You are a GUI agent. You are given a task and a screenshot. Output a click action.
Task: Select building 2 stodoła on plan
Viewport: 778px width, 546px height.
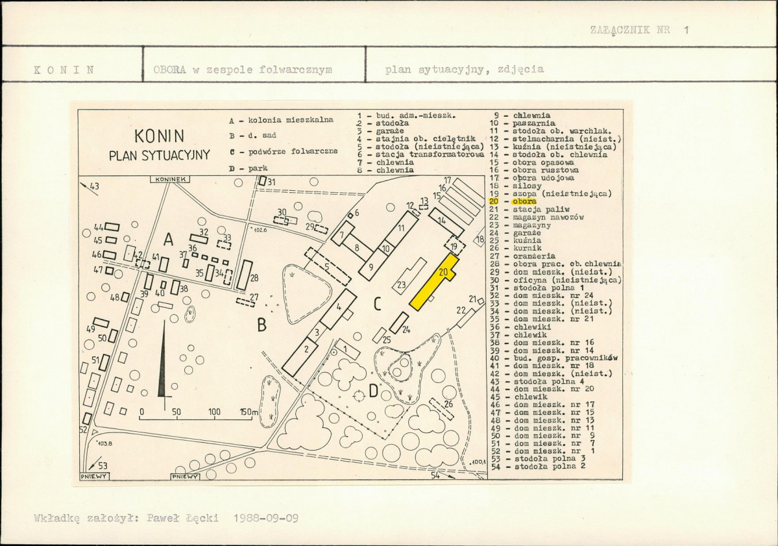(302, 354)
